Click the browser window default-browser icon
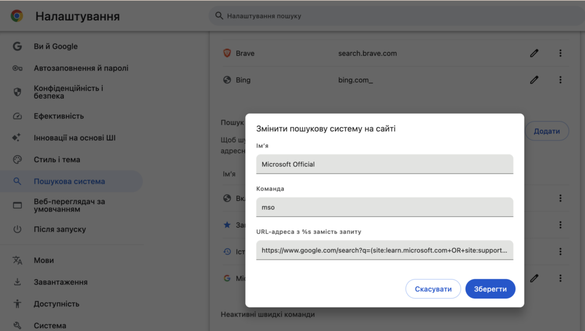 [17, 205]
